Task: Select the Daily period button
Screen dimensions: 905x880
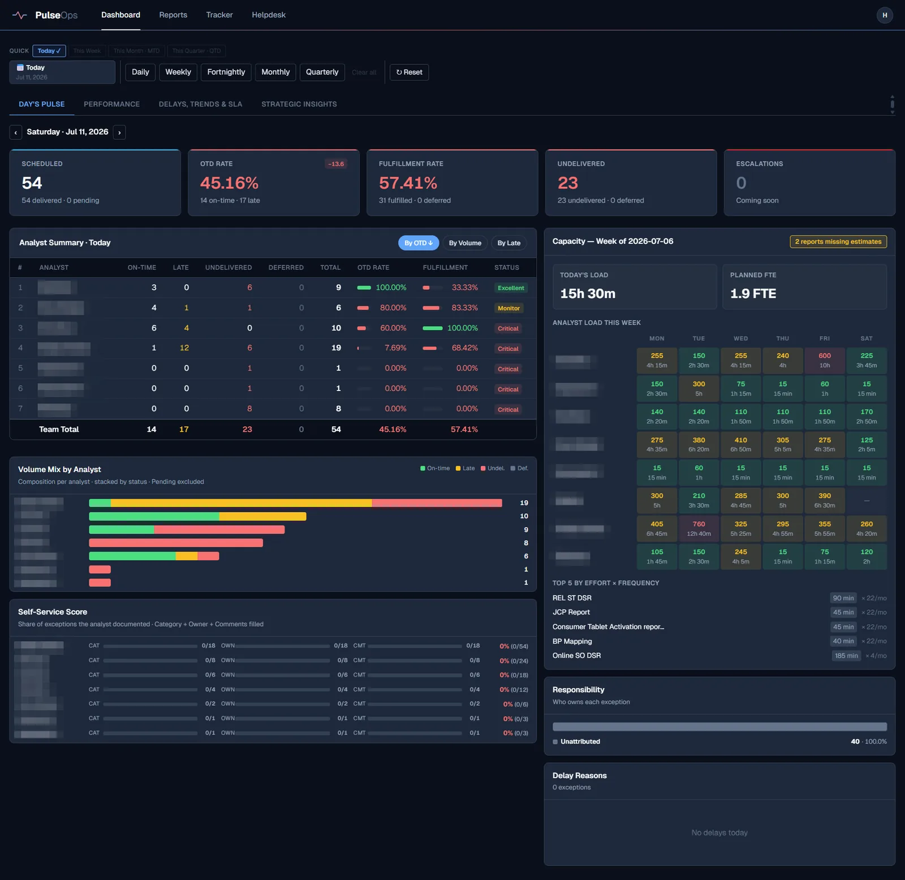Action: click(140, 72)
